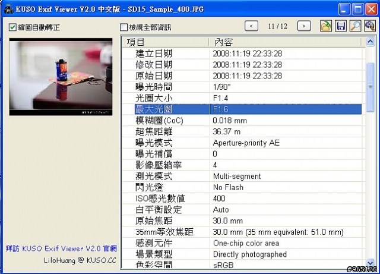Click the 35 mm equivalent: 51.0 mm value
The width and height of the screenshot is (380, 274).
pos(294,232)
